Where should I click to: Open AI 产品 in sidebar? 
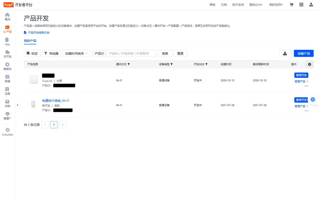pyautogui.click(x=7, y=29)
